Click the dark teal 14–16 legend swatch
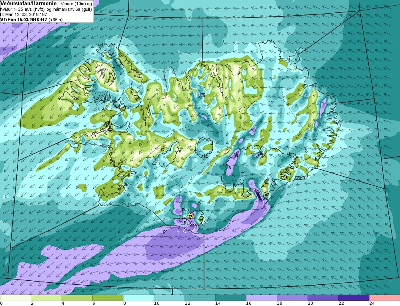Screen dimensions: 400x306 coord(231,298)
